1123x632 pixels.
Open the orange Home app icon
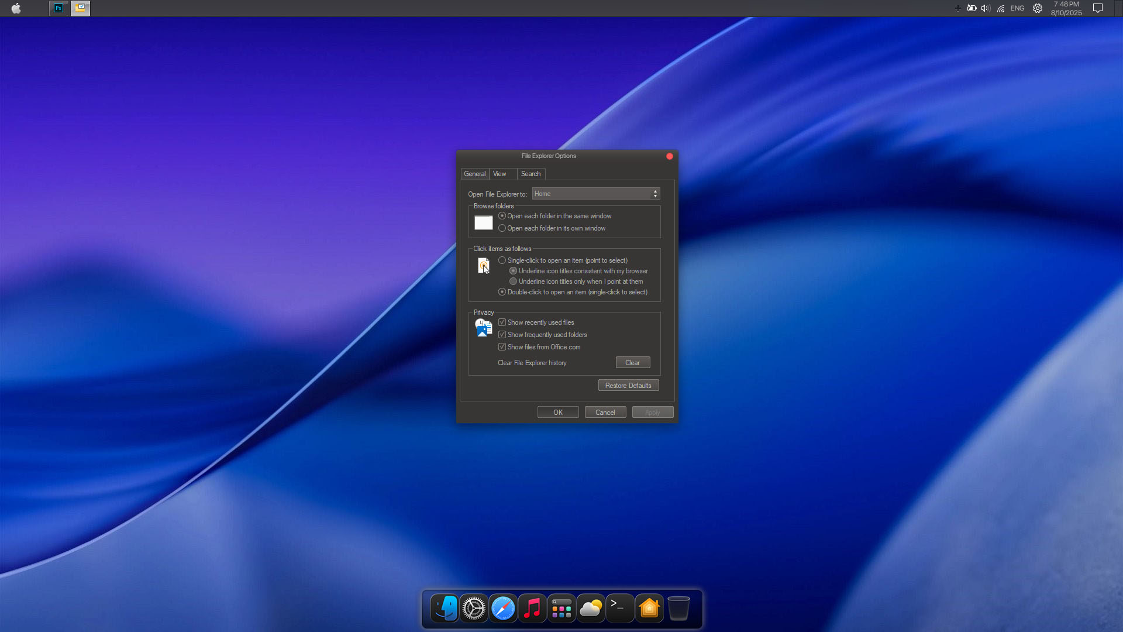click(649, 609)
